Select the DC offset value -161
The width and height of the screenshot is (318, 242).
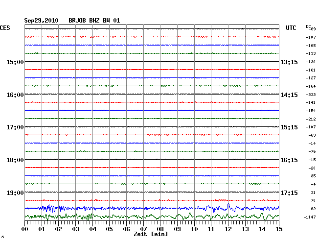pyautogui.click(x=311, y=70)
